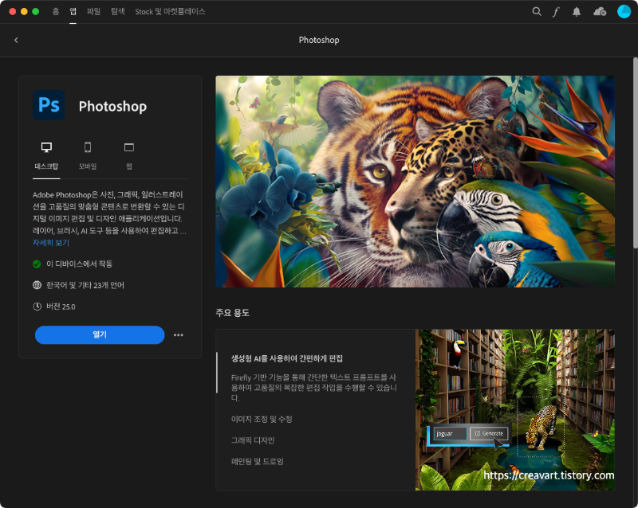Viewport: 638px width, 508px height.
Task: Click 이 디바이스에서 작동 text
Action: coord(79,264)
